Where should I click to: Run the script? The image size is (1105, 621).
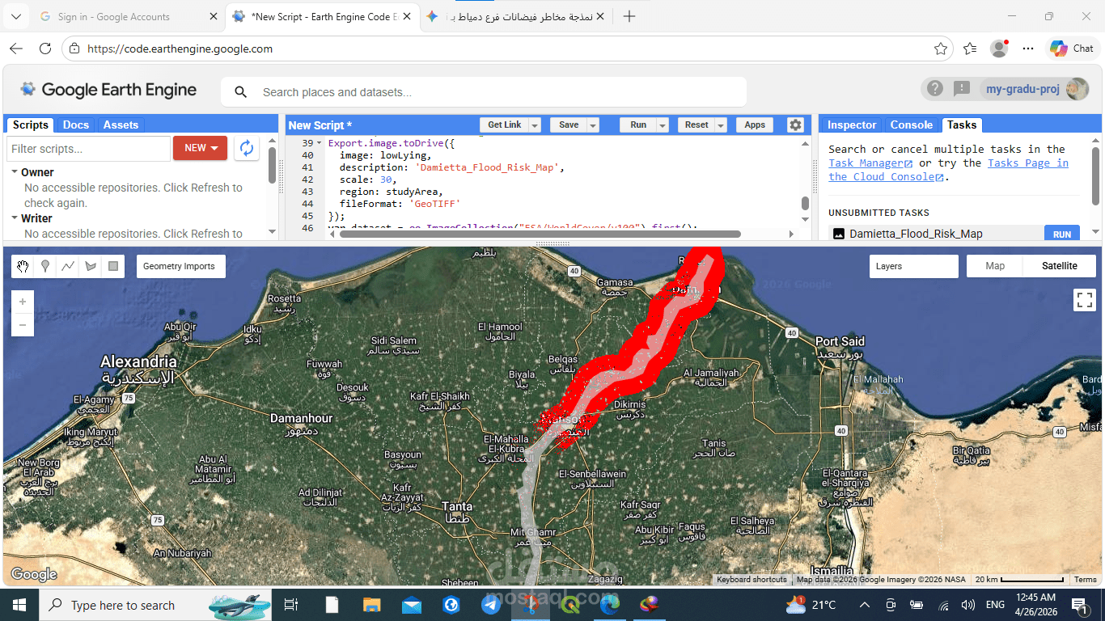[x=638, y=125]
